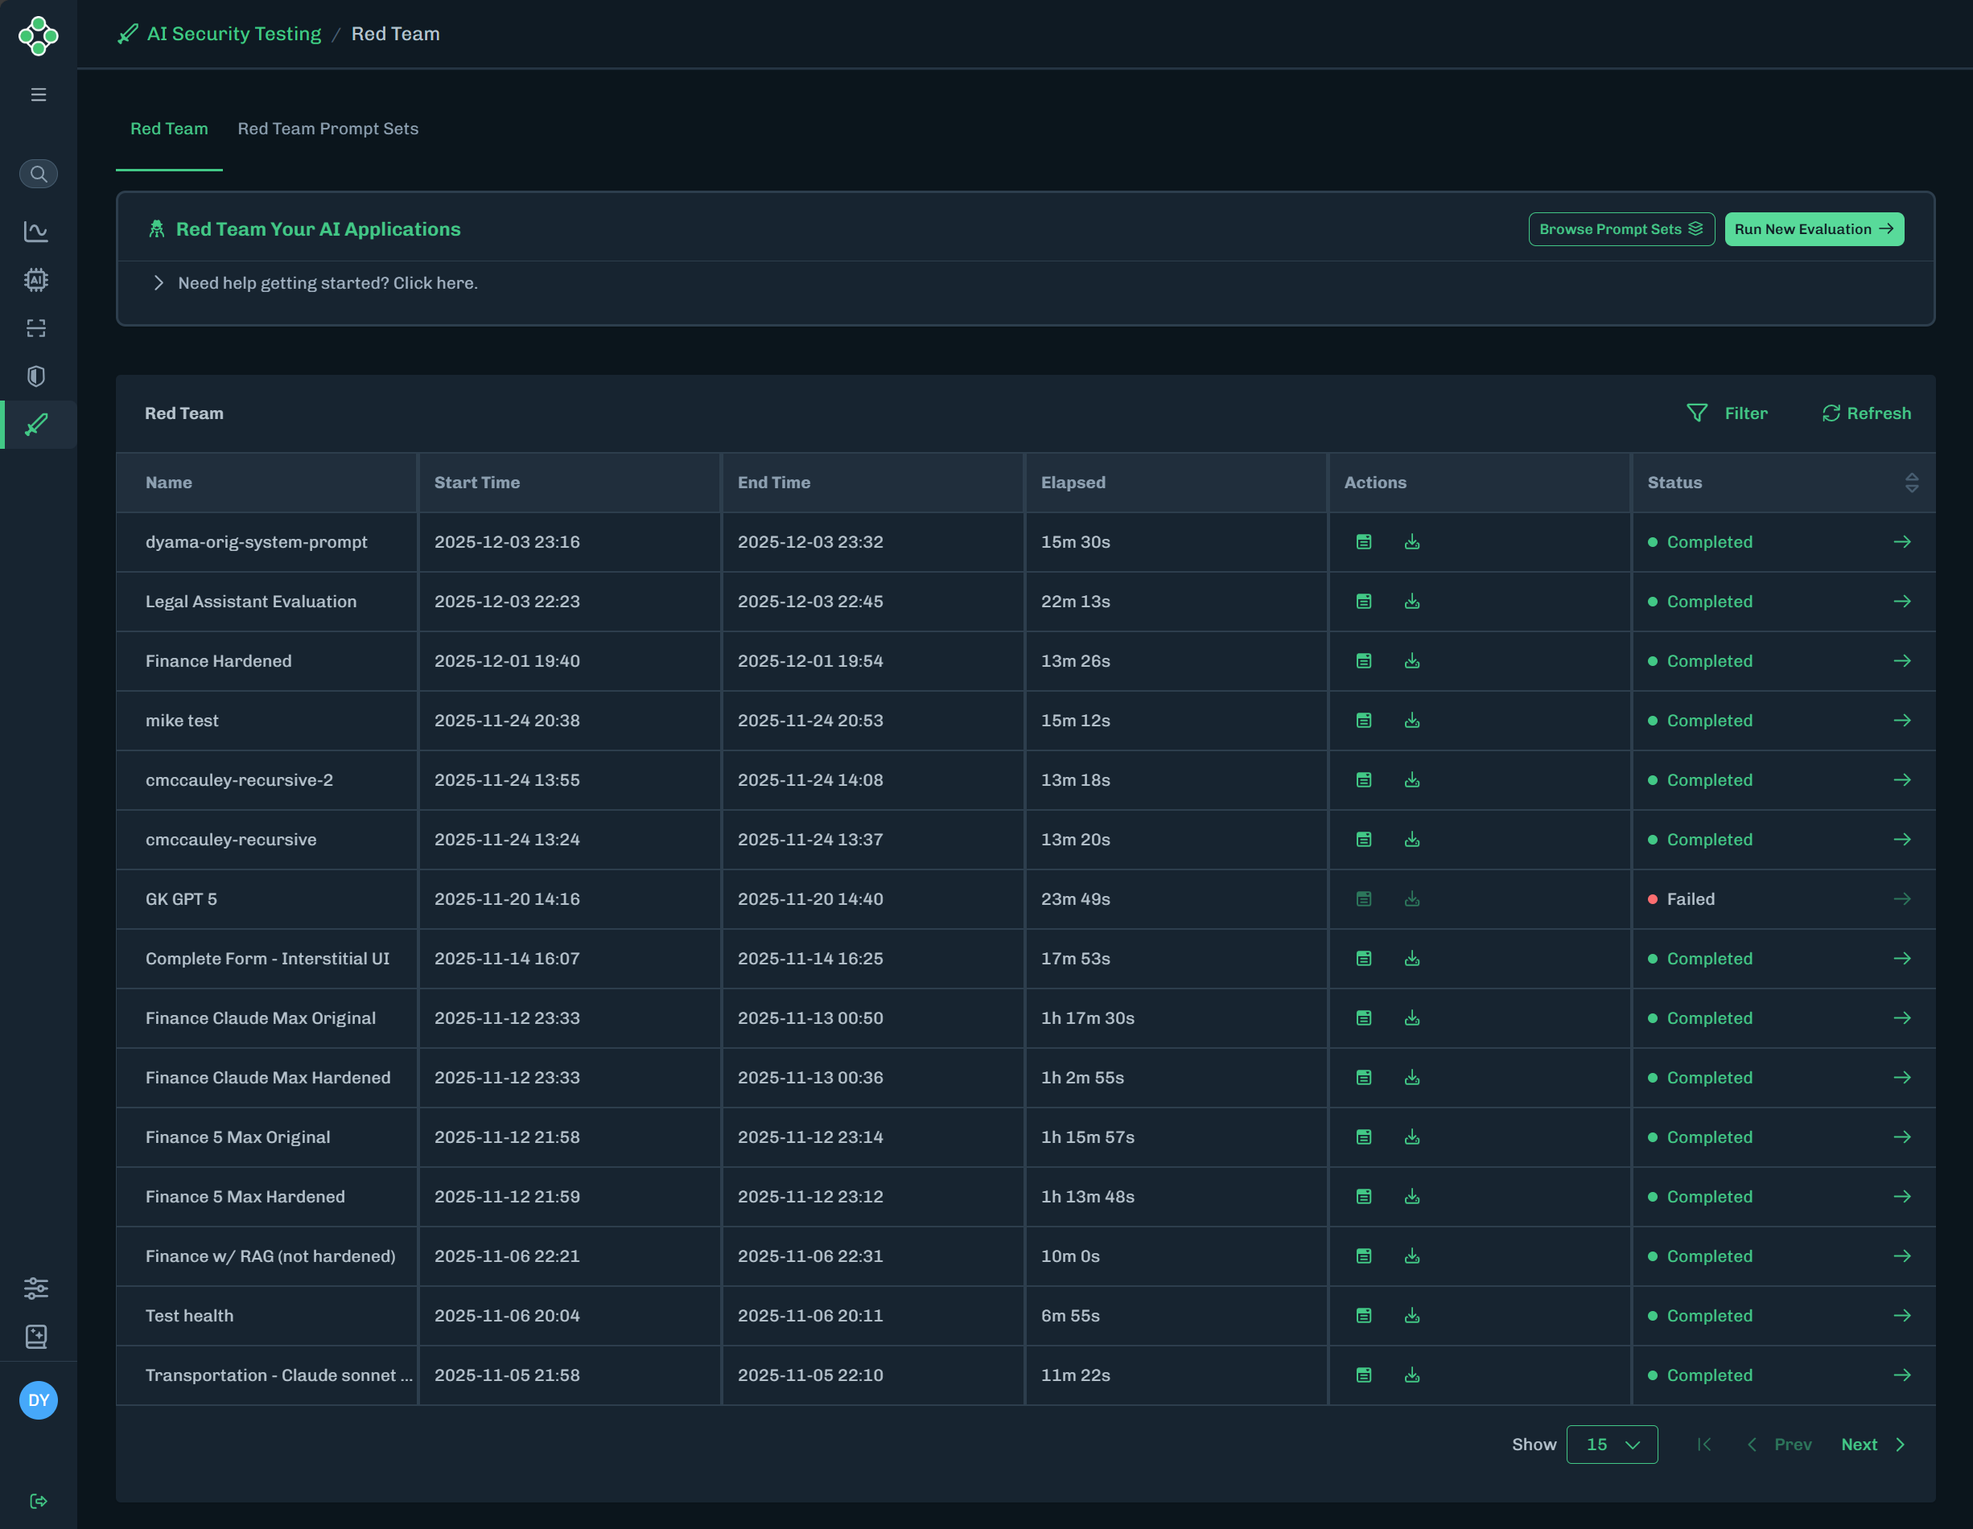Click the analytics chart sidebar icon

point(36,231)
